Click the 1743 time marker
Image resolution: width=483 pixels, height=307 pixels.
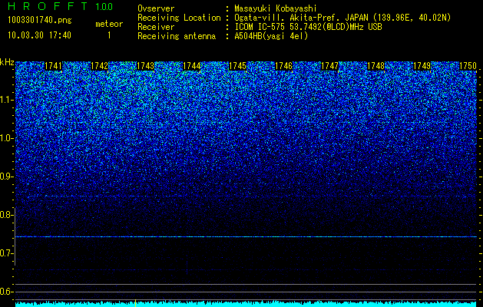pyautogui.click(x=145, y=66)
